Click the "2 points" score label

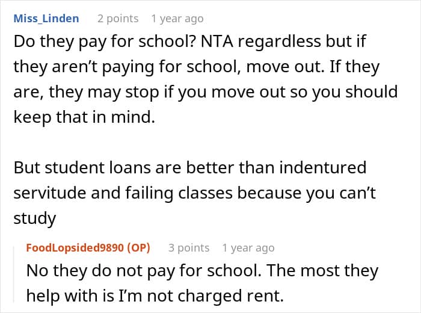[x=118, y=19]
